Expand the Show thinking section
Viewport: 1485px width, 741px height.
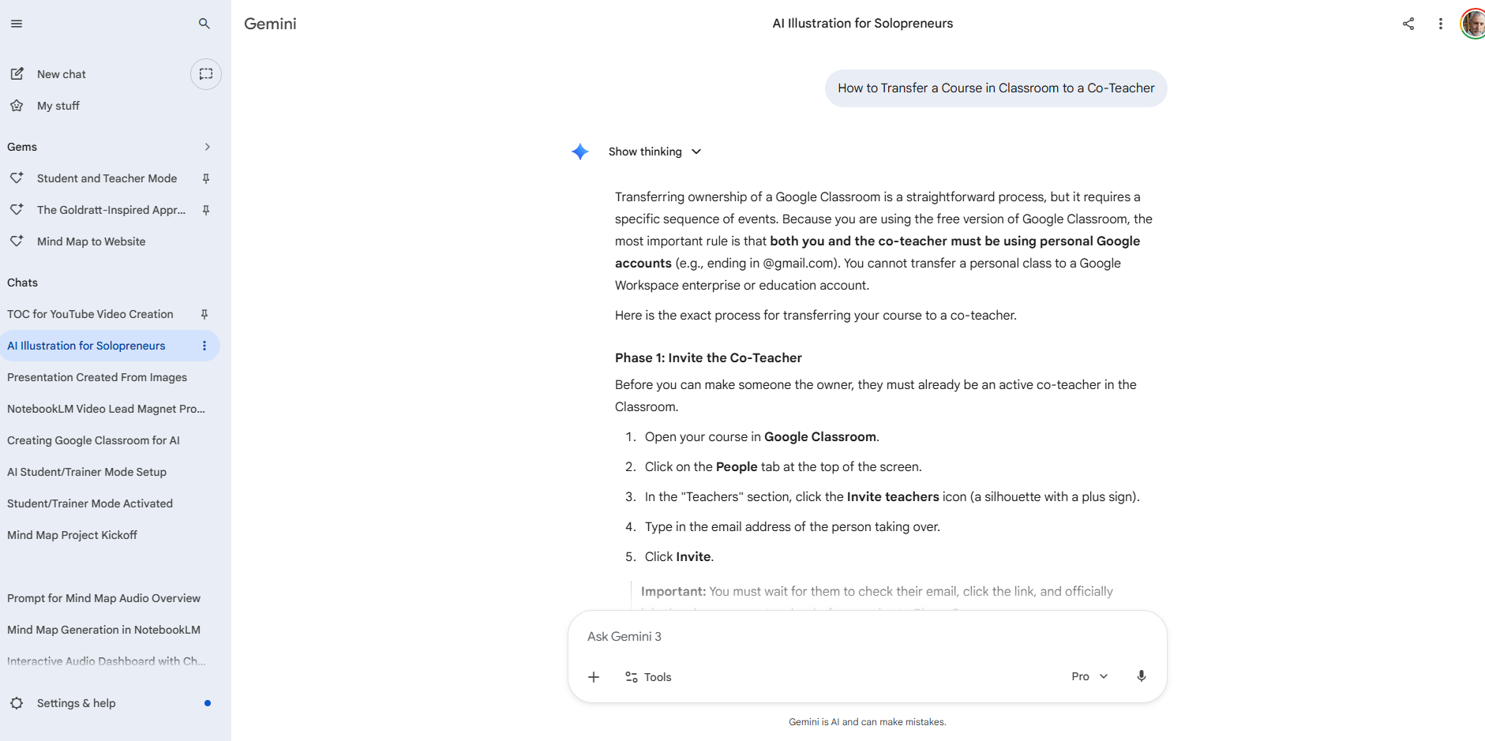(x=654, y=152)
